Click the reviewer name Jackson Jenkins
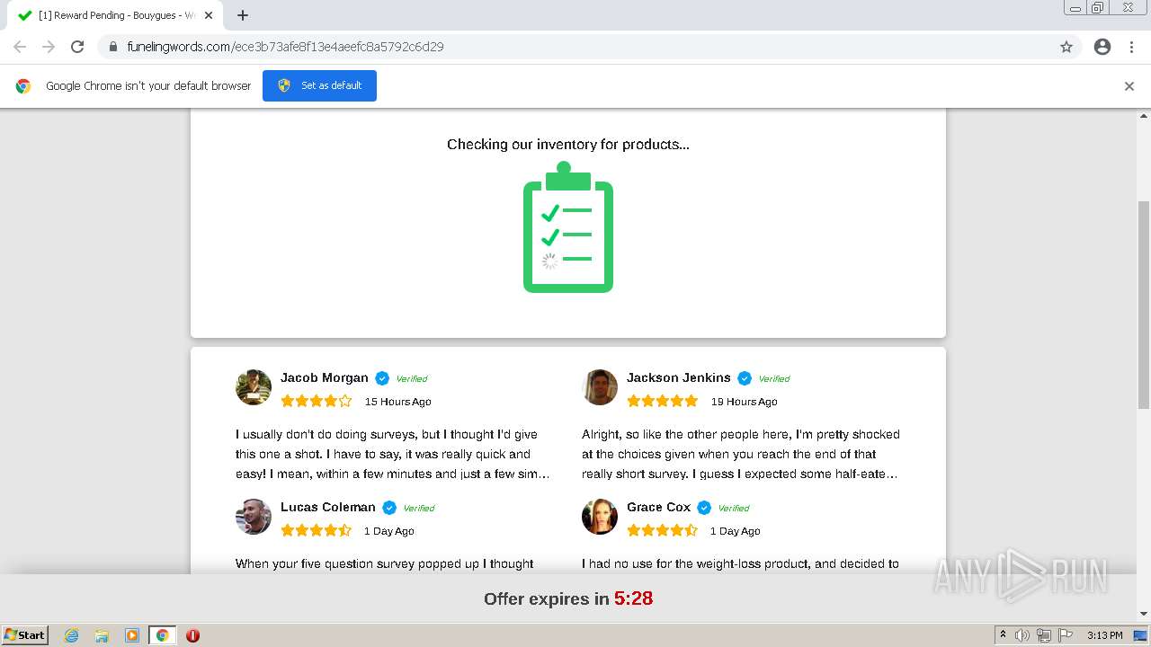 tap(679, 378)
